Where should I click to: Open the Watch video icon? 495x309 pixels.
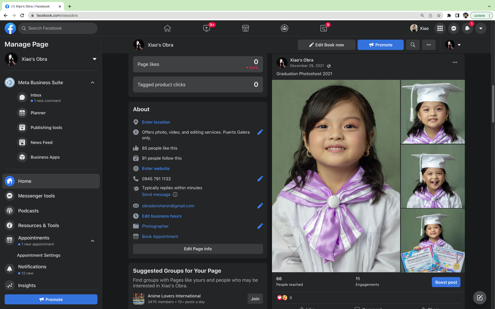tap(207, 28)
